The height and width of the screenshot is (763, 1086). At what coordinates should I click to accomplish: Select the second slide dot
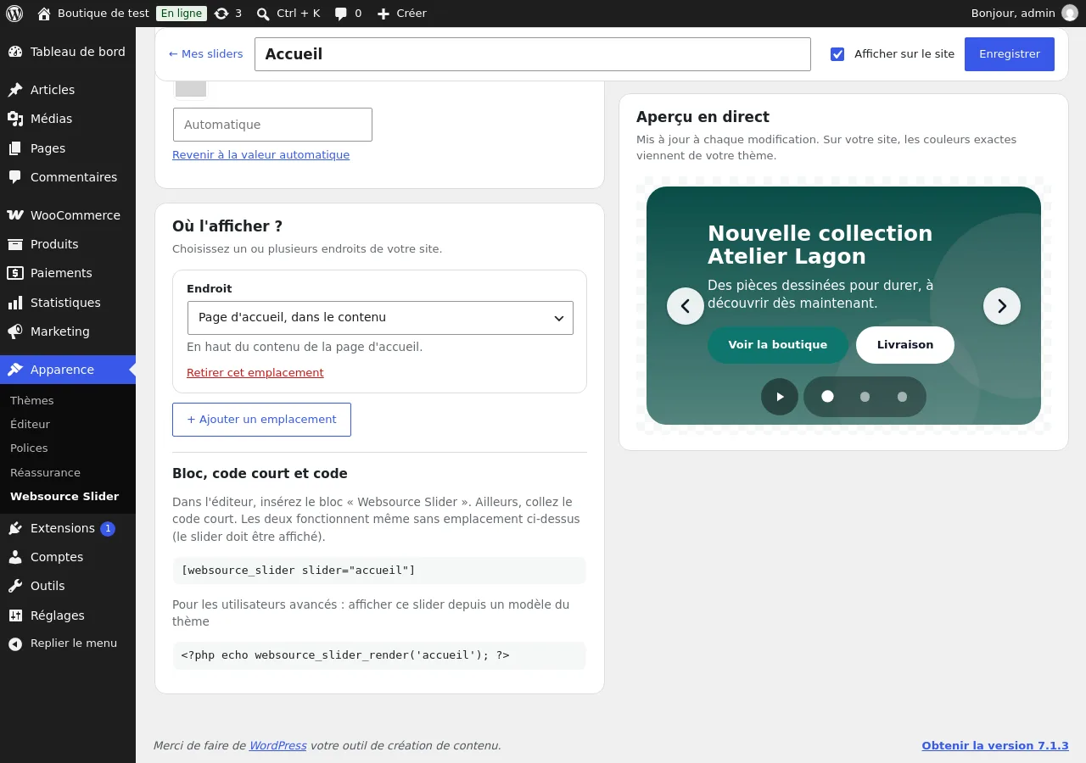865,397
